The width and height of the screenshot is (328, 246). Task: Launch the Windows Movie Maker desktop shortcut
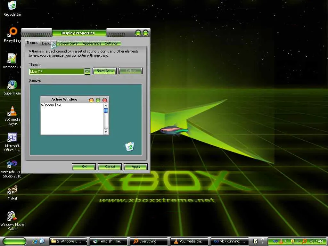pyautogui.click(x=12, y=221)
